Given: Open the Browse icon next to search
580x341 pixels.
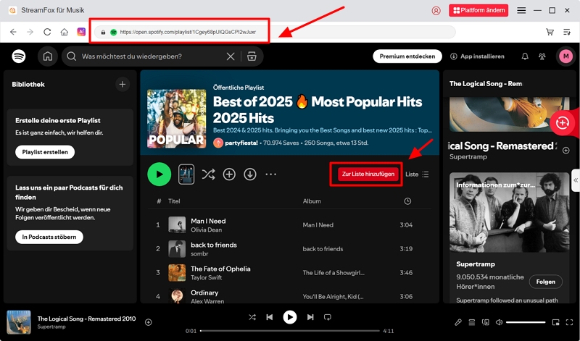Looking at the screenshot, I should point(252,56).
